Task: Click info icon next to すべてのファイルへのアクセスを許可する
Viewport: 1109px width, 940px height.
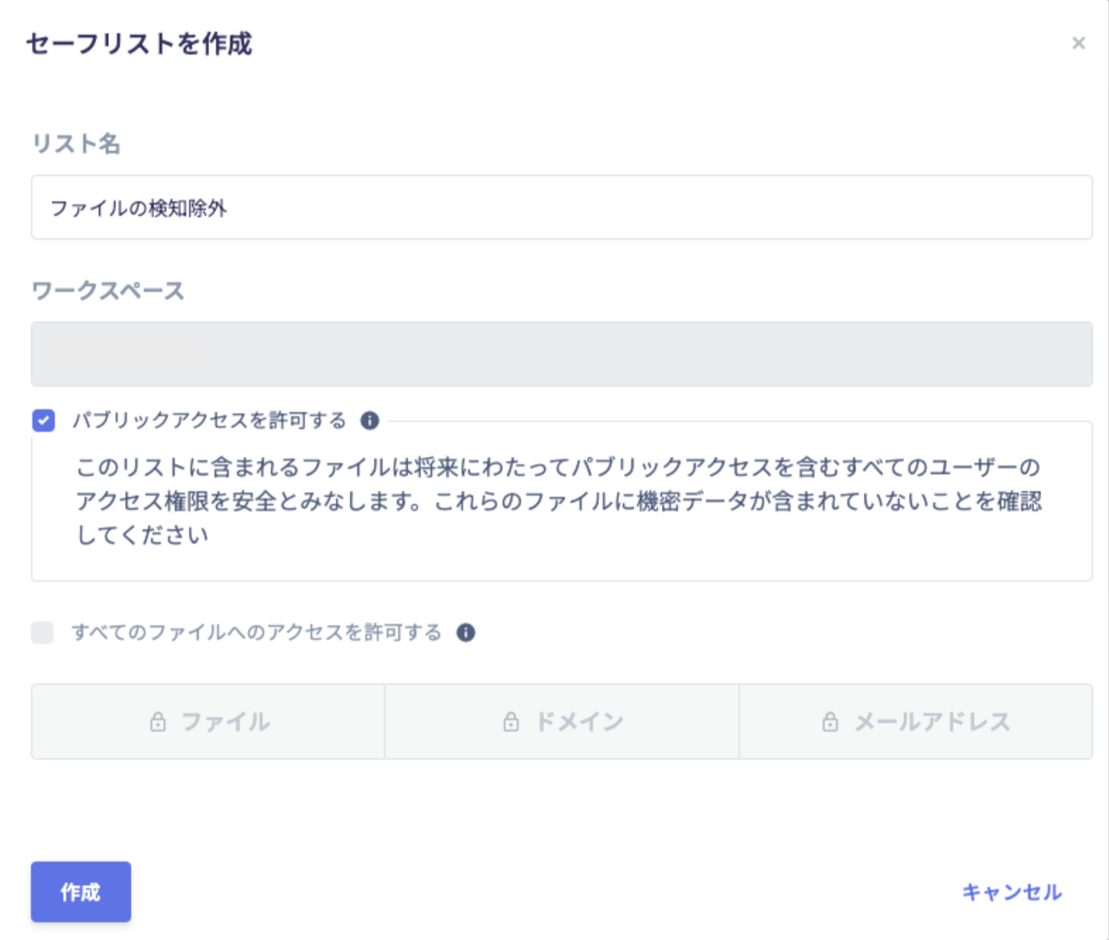Action: tap(466, 632)
